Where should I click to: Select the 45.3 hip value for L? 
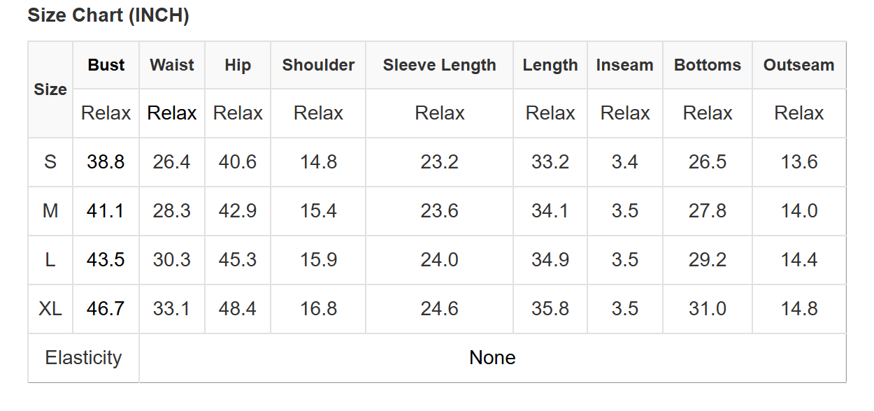click(238, 260)
